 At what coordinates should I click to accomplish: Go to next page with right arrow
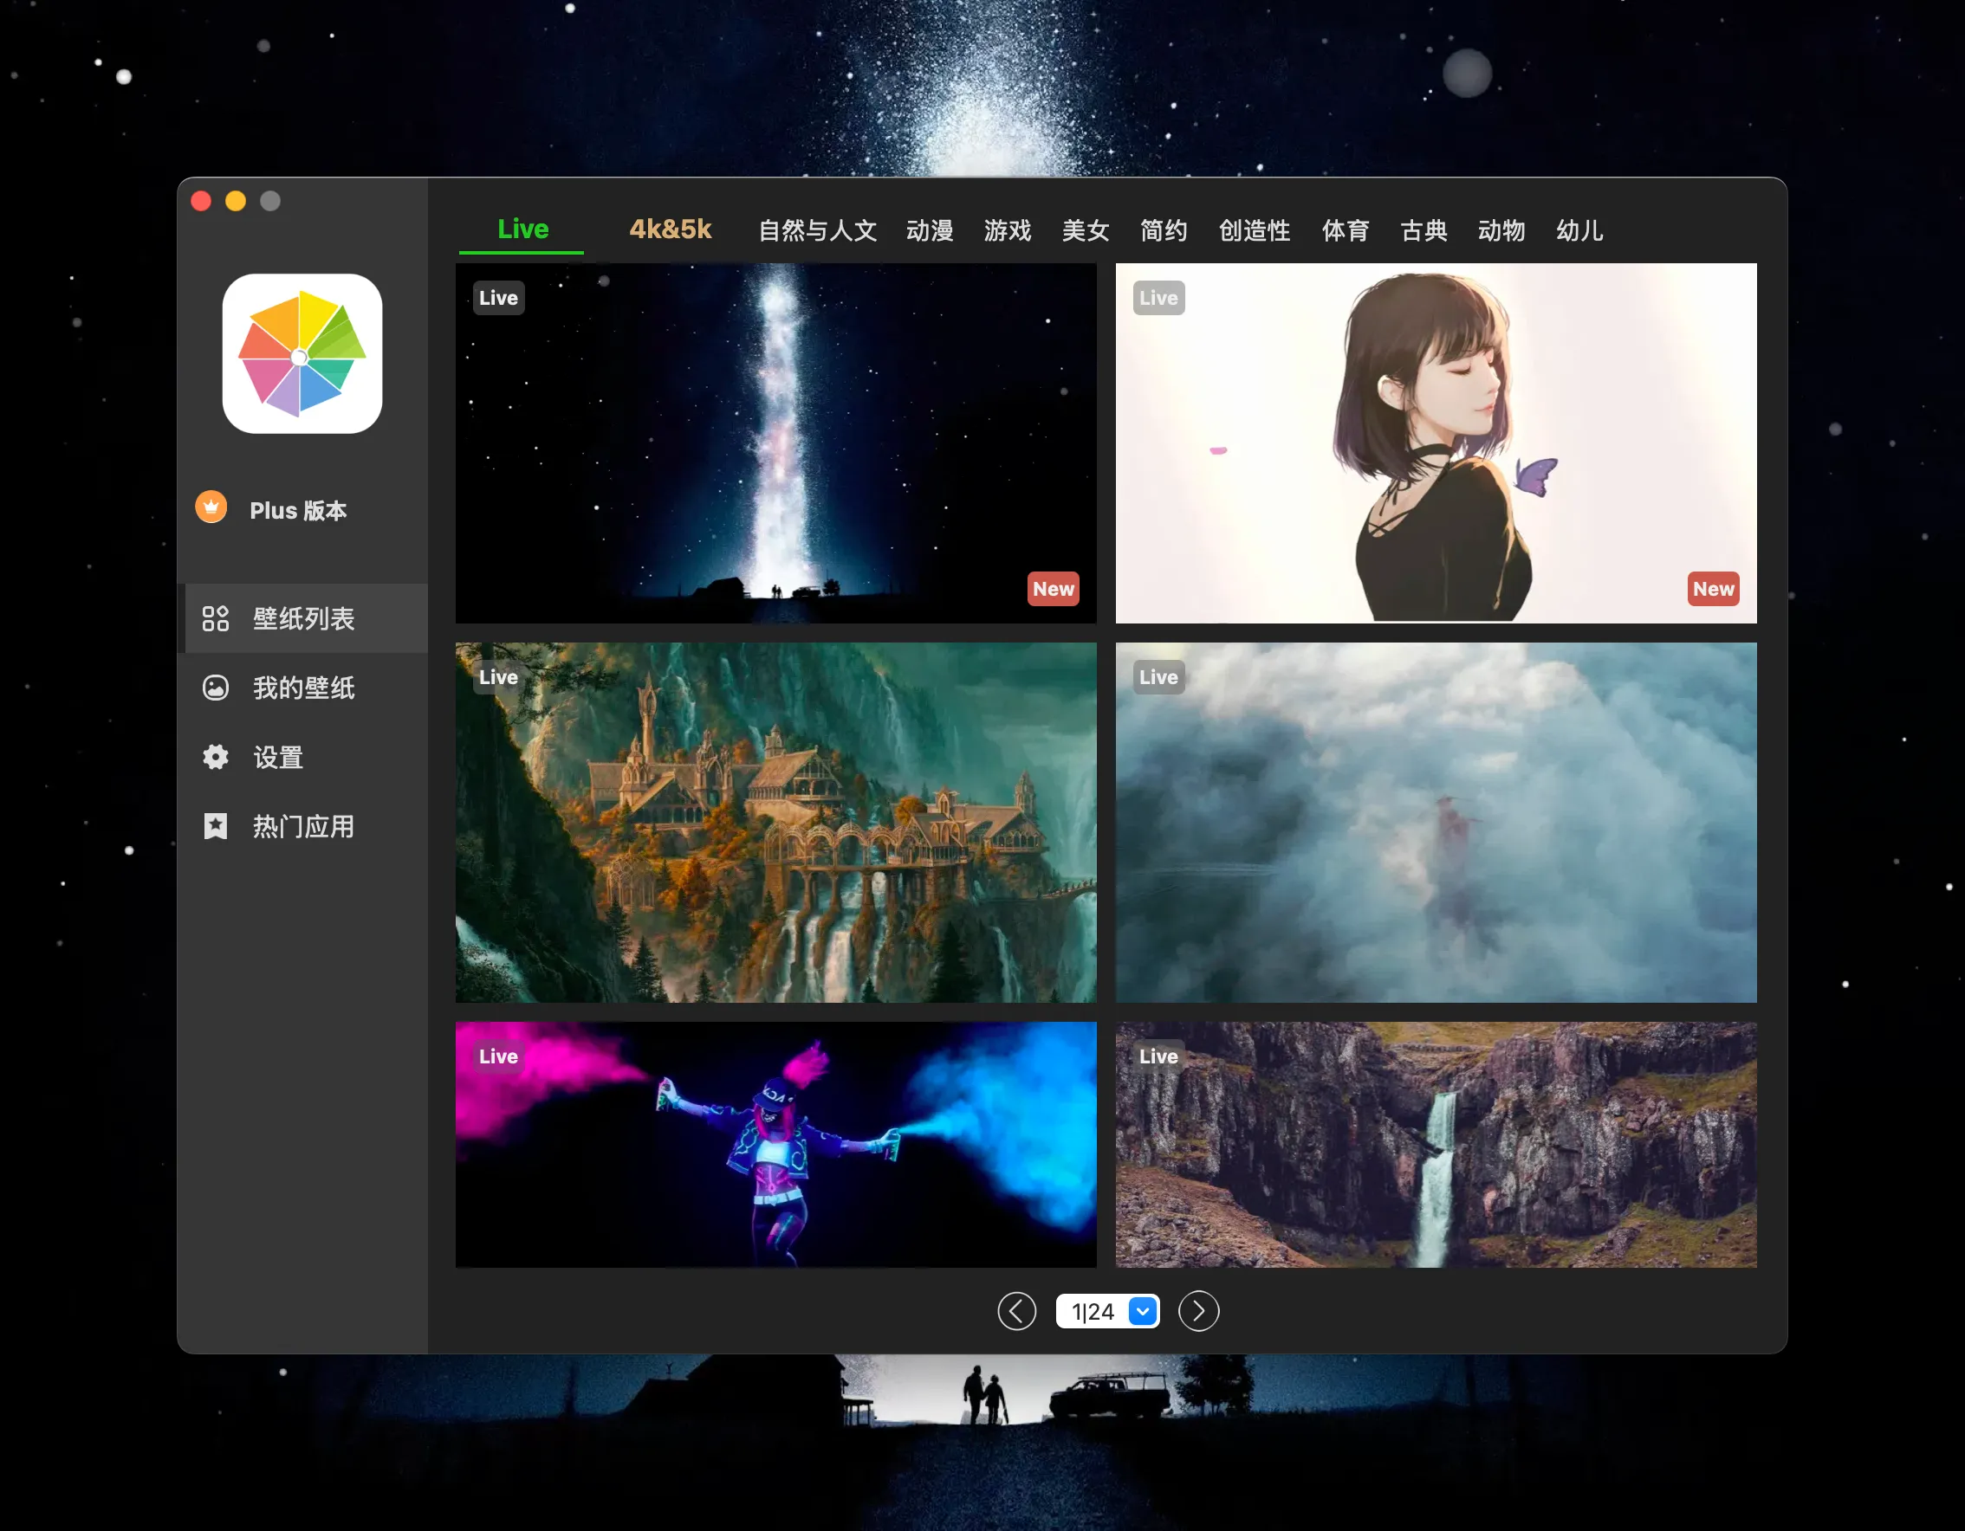coord(1198,1311)
